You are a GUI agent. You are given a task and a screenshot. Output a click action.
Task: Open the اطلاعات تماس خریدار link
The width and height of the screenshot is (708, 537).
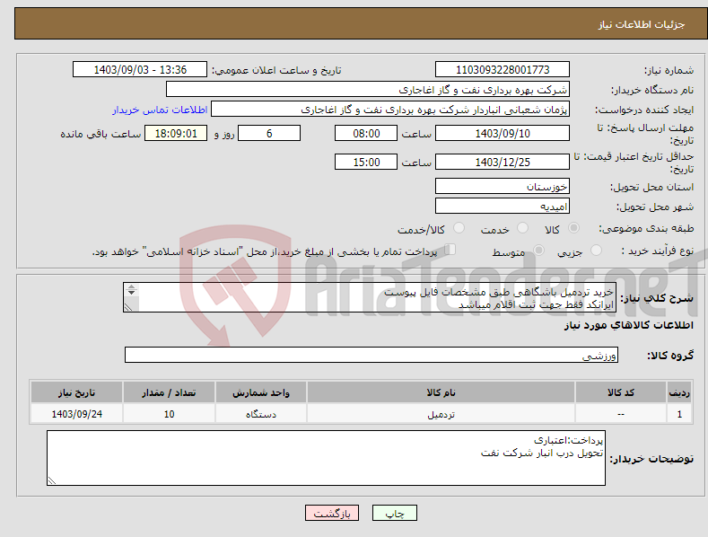(160, 110)
